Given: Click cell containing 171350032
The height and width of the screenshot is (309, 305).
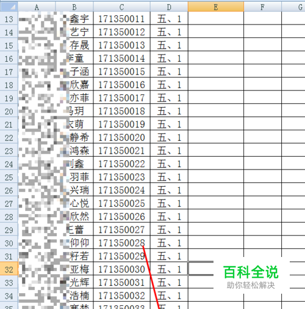Looking at the screenshot, I should pyautogui.click(x=121, y=296).
